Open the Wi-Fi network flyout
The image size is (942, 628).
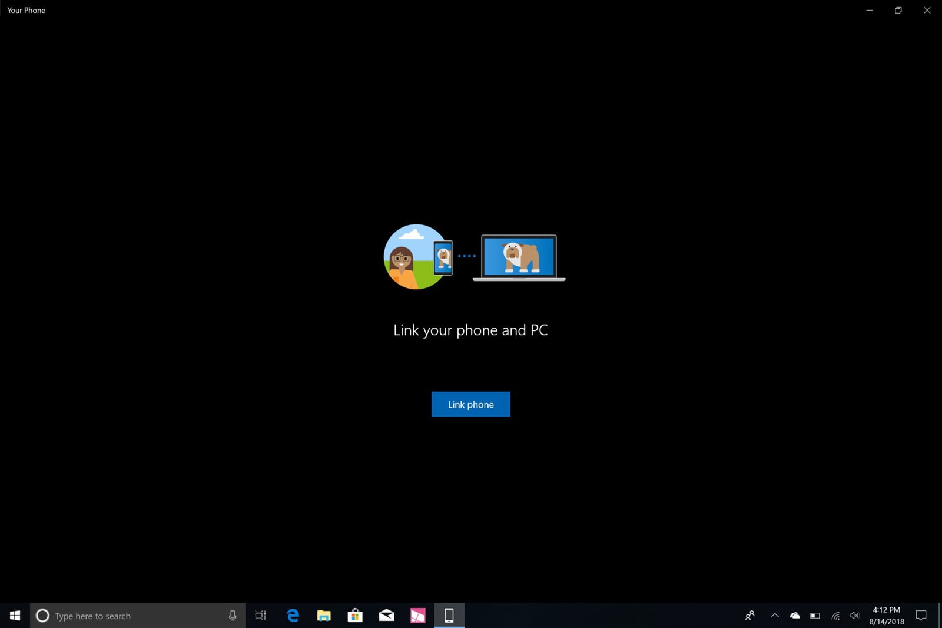pyautogui.click(x=835, y=616)
